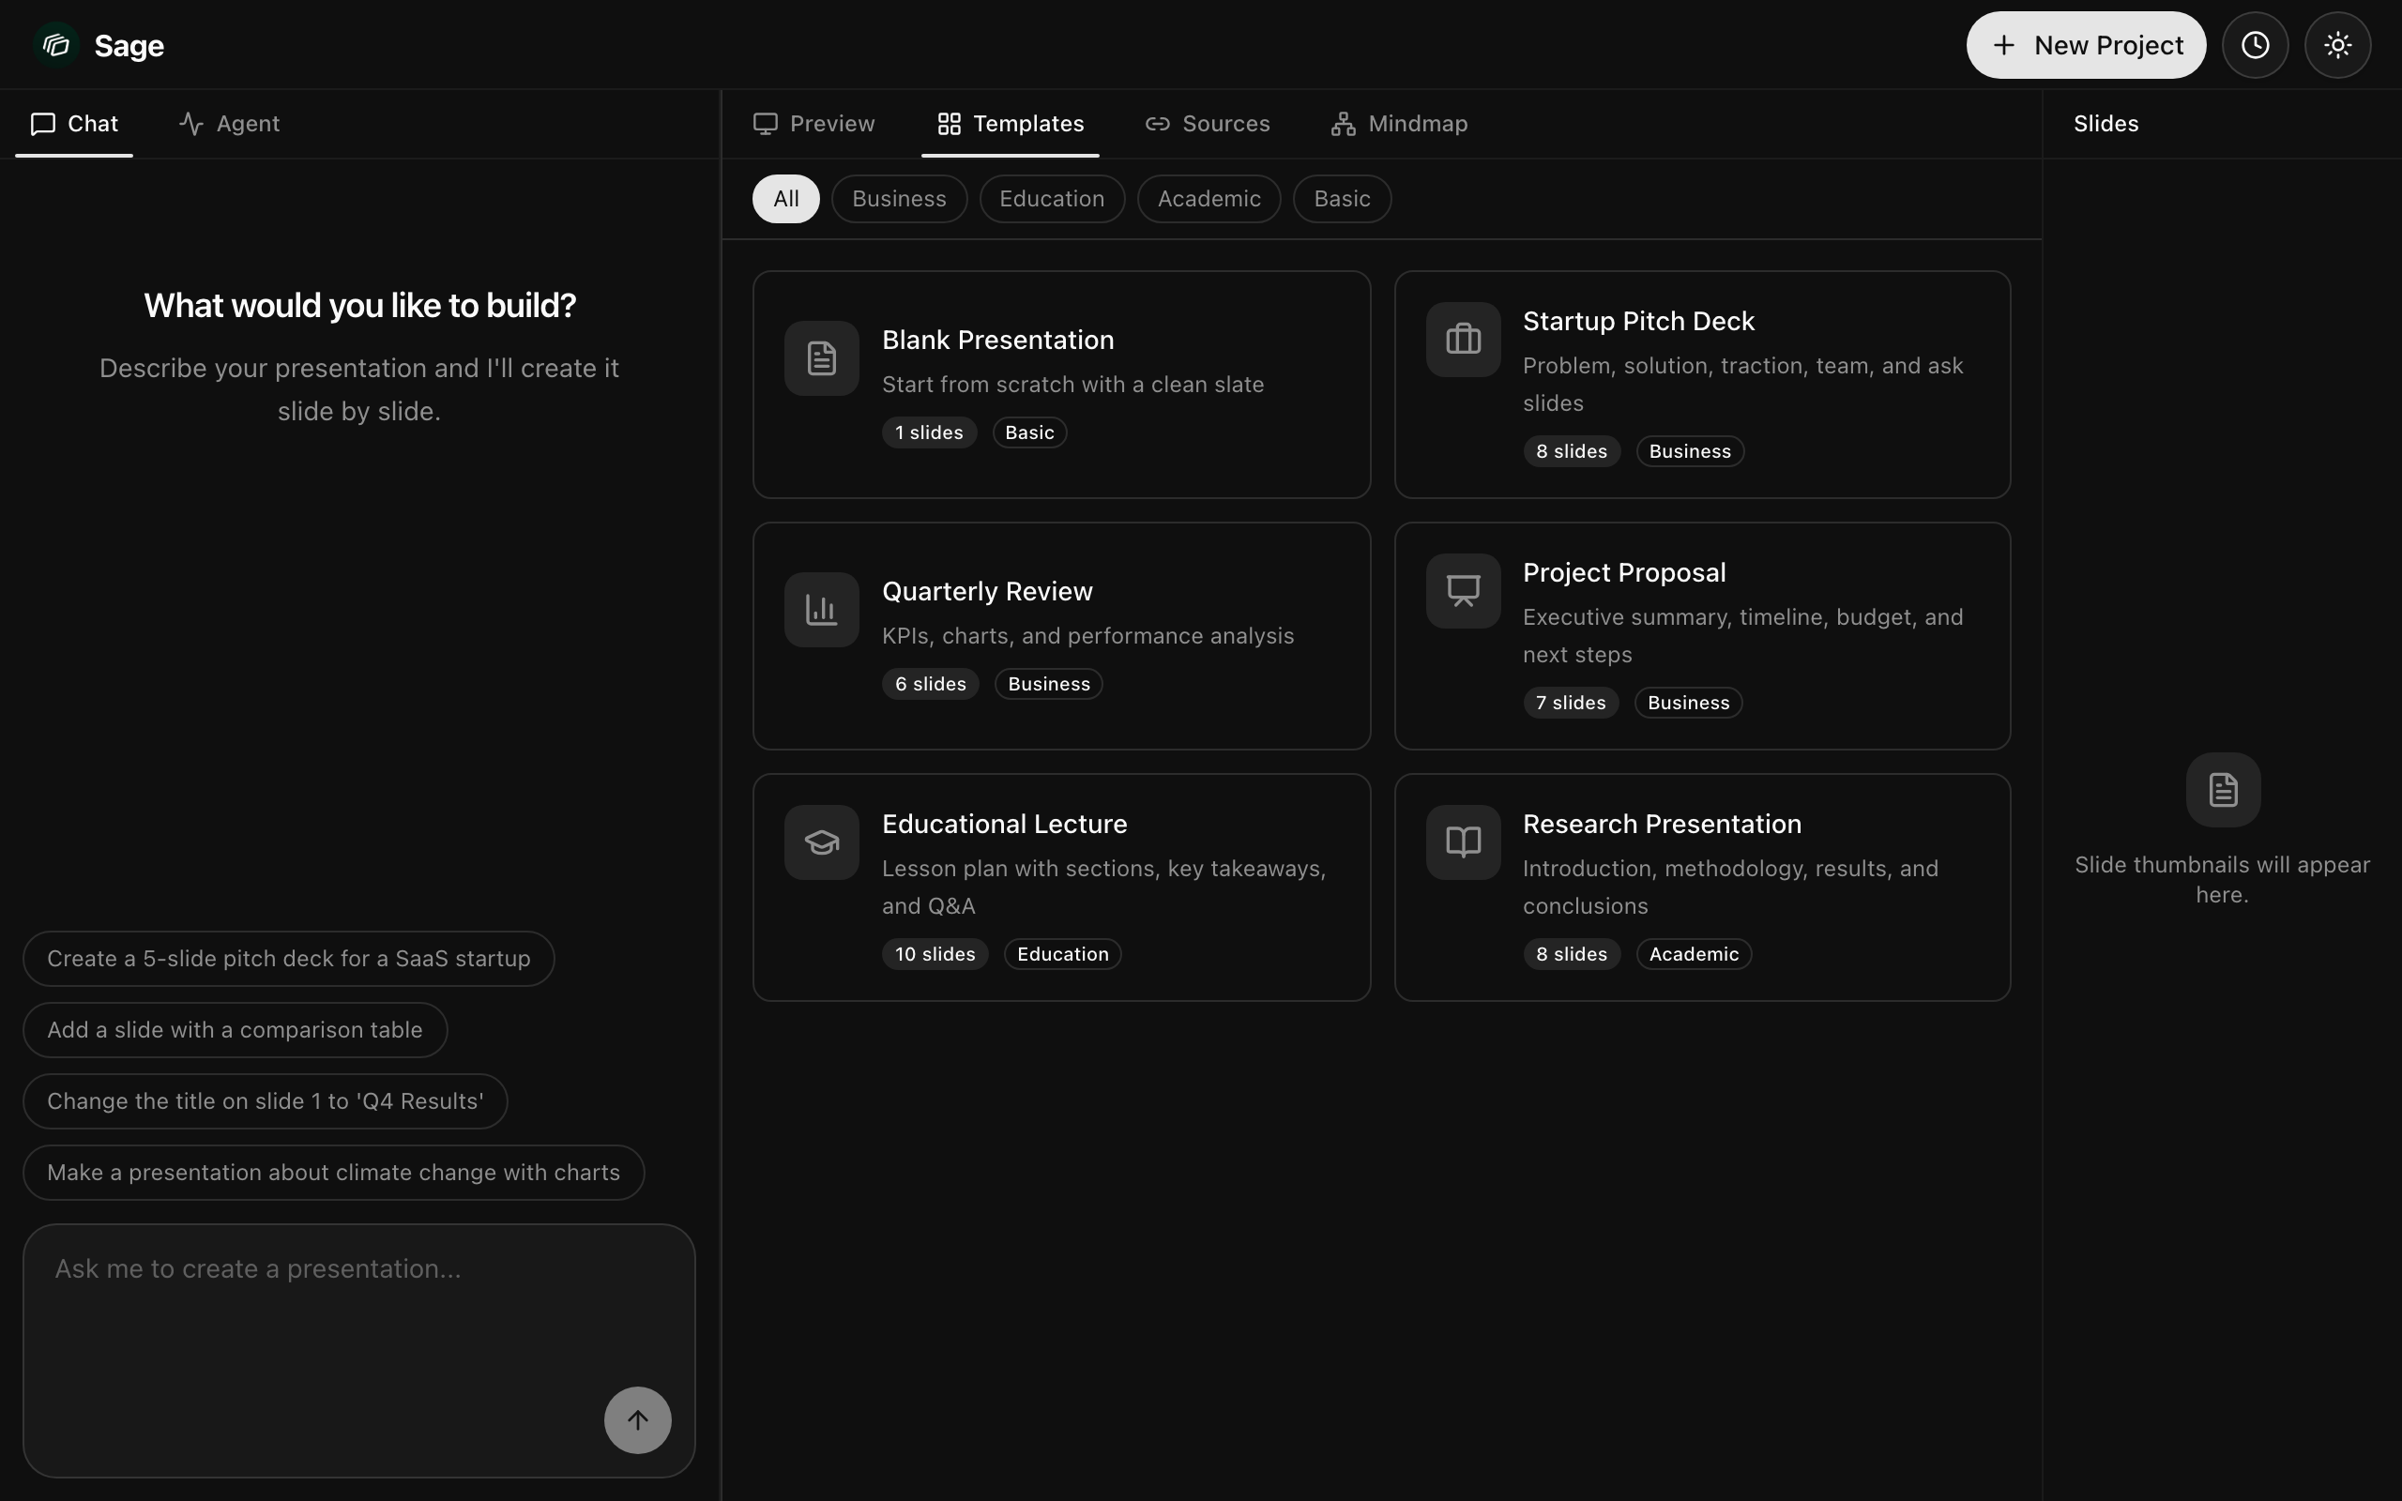Start a New Project
Viewport: 2402px width, 1501px height.
(2086, 45)
